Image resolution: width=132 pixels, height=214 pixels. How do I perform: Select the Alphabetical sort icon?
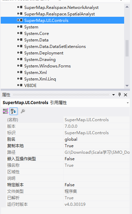(x=13, y=111)
